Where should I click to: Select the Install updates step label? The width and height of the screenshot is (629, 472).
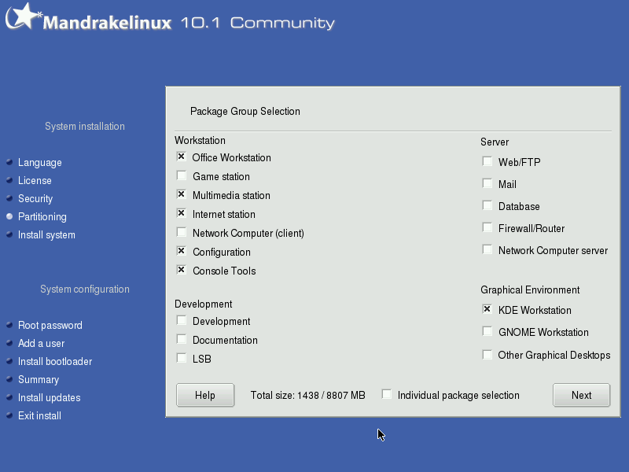point(50,397)
